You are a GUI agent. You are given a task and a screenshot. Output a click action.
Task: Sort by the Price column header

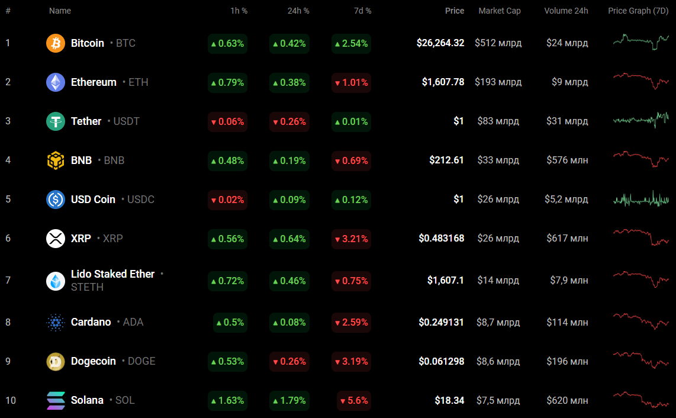click(455, 11)
